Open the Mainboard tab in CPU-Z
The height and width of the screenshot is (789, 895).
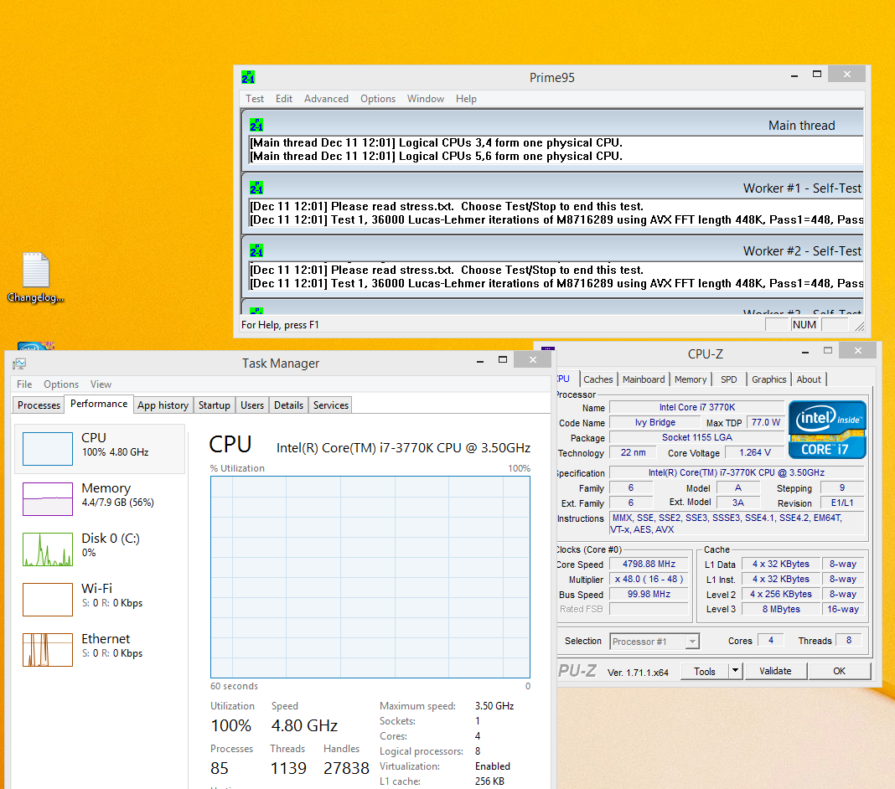tap(644, 379)
